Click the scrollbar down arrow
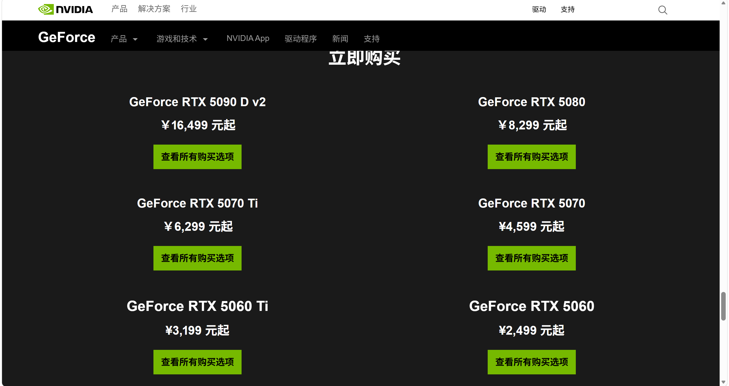The image size is (729, 386). point(723,382)
